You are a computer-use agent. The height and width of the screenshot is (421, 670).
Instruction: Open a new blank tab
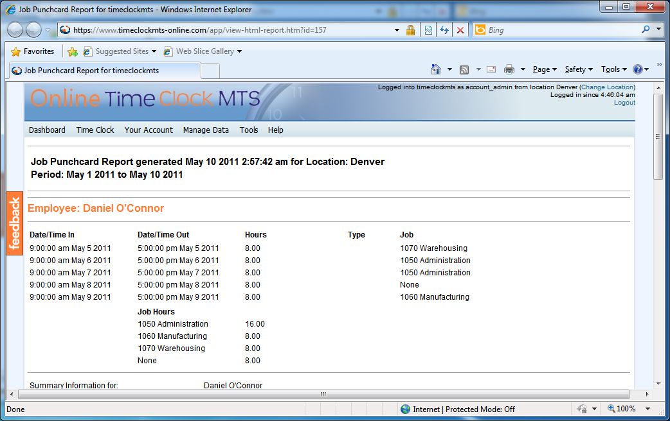tap(210, 71)
